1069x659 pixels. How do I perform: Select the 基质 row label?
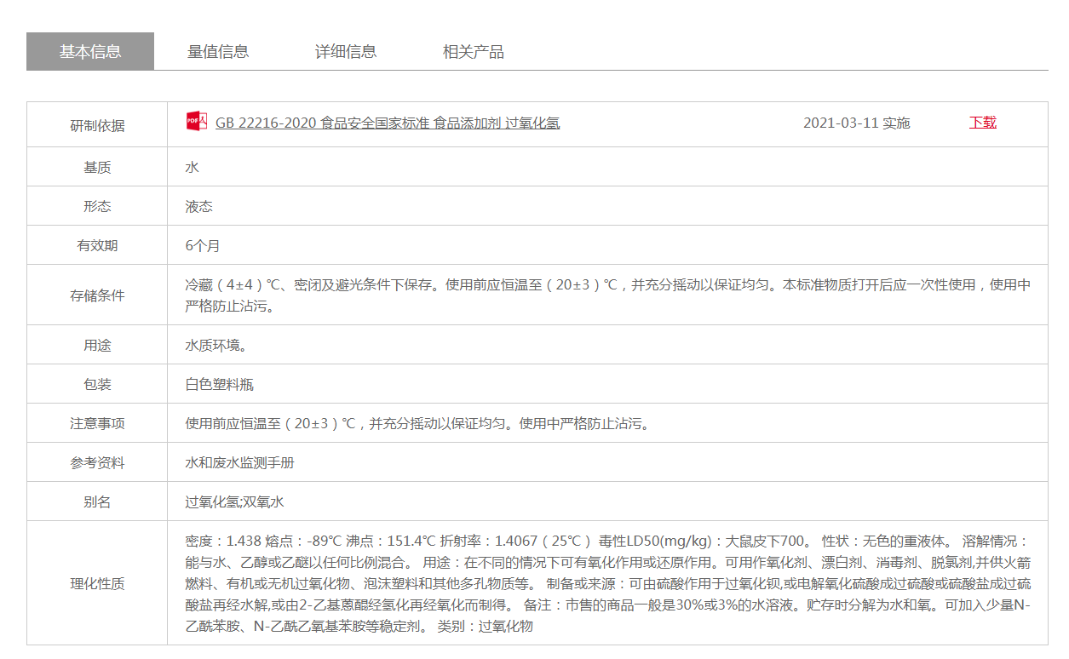click(97, 168)
